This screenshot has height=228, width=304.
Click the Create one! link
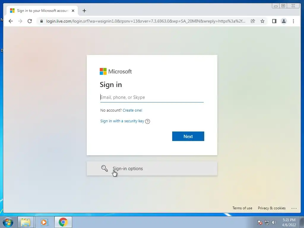tap(132, 110)
